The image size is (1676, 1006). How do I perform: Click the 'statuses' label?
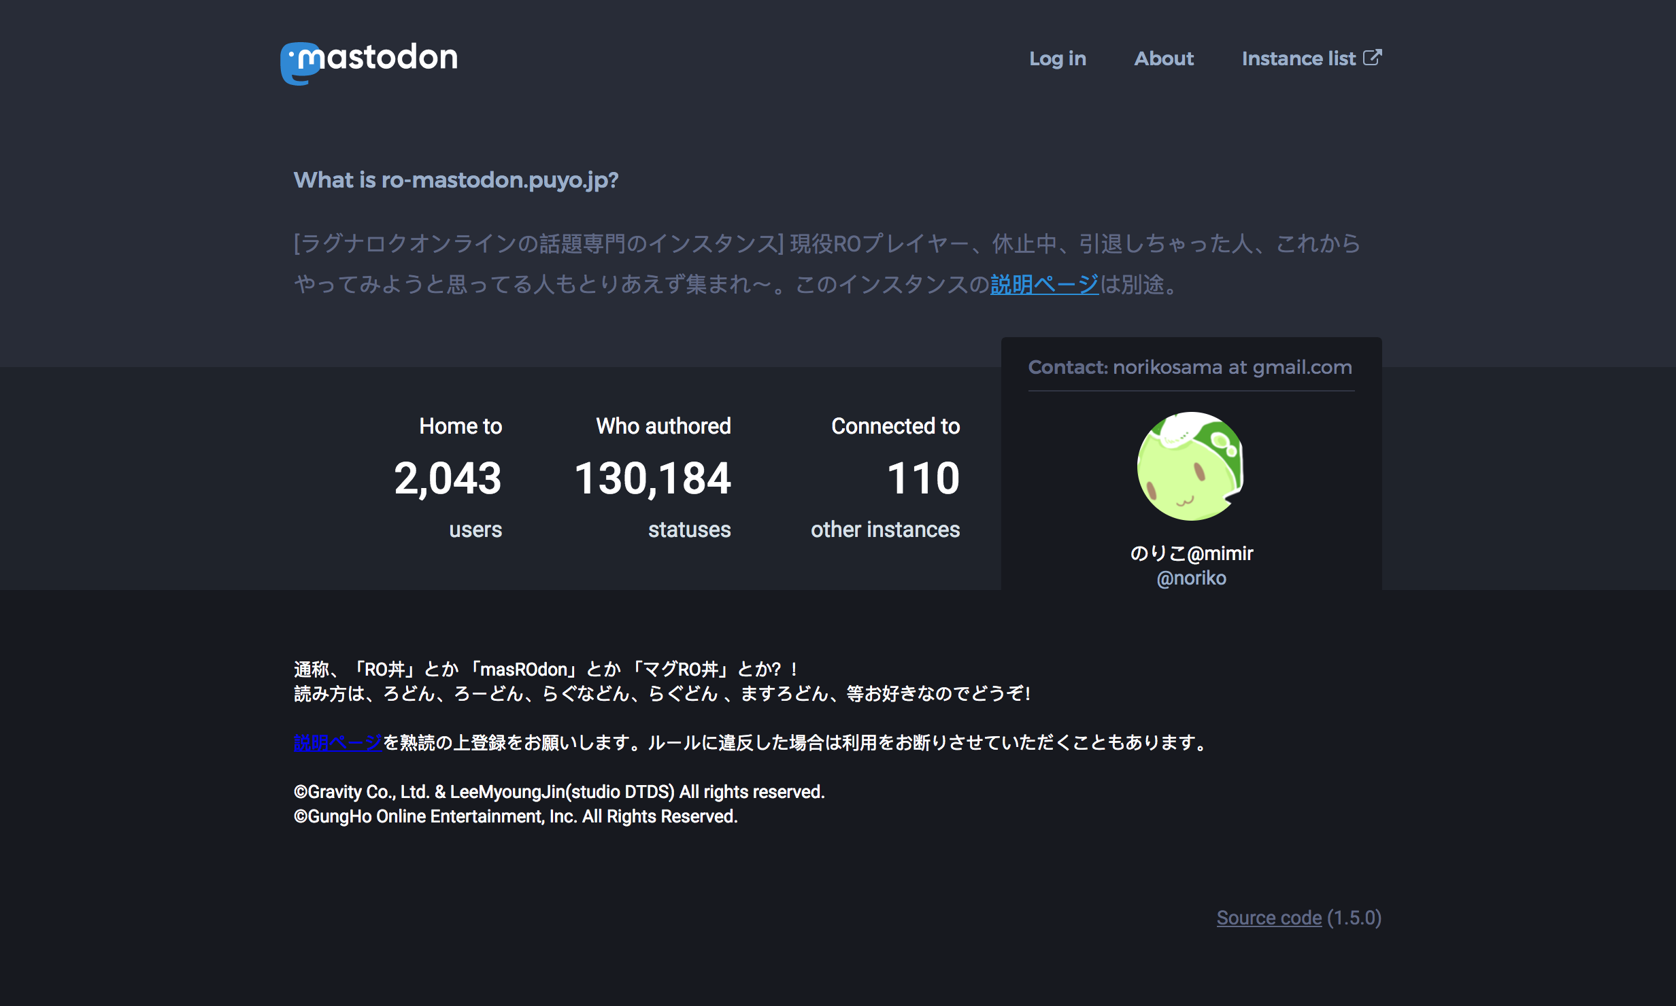pyautogui.click(x=690, y=530)
